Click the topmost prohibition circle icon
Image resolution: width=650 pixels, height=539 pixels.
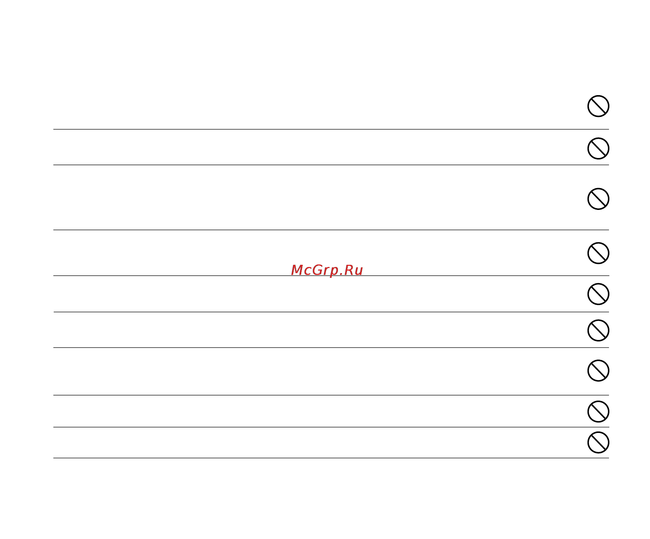click(598, 106)
